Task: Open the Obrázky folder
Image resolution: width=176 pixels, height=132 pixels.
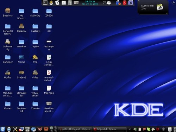Action: 21,28
